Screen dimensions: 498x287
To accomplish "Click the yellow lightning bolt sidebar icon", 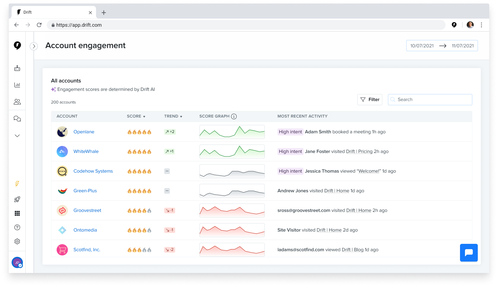I will (x=17, y=184).
